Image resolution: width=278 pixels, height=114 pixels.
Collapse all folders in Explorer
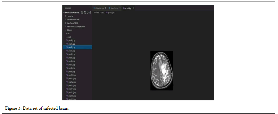(90, 12)
